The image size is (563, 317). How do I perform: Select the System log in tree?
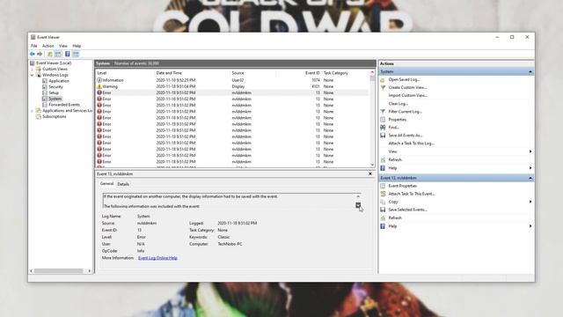pyautogui.click(x=55, y=99)
